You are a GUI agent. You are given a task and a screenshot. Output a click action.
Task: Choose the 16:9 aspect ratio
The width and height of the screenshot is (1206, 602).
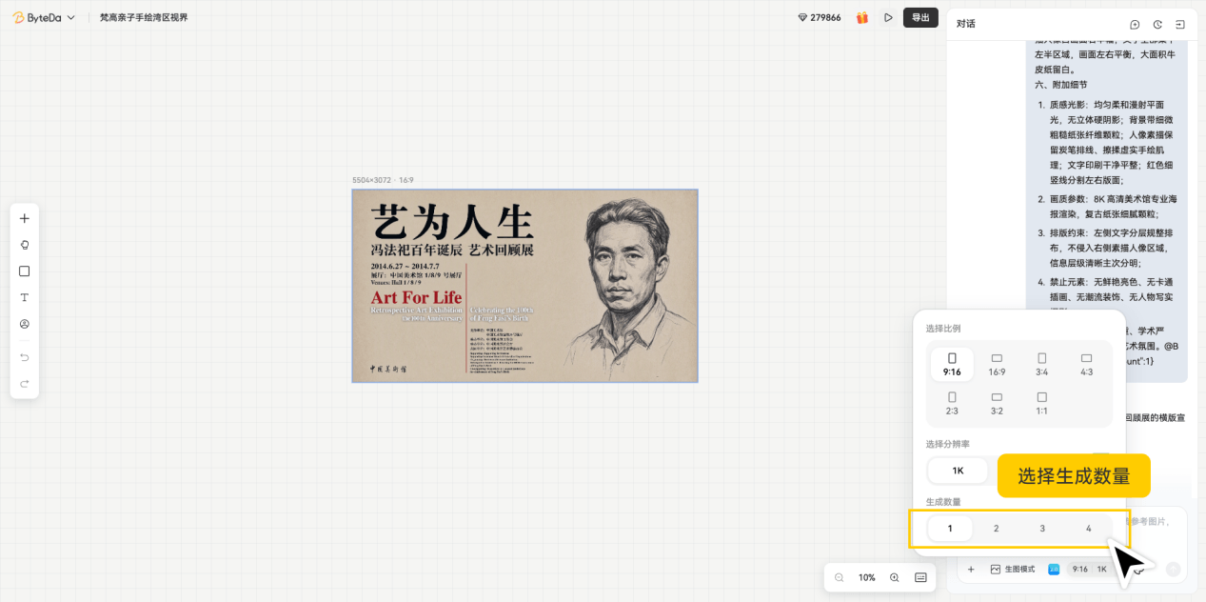tap(997, 364)
